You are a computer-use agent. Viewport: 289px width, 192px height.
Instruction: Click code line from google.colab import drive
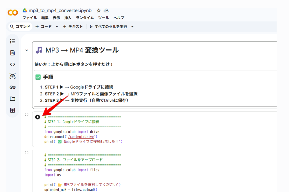pos(72,132)
